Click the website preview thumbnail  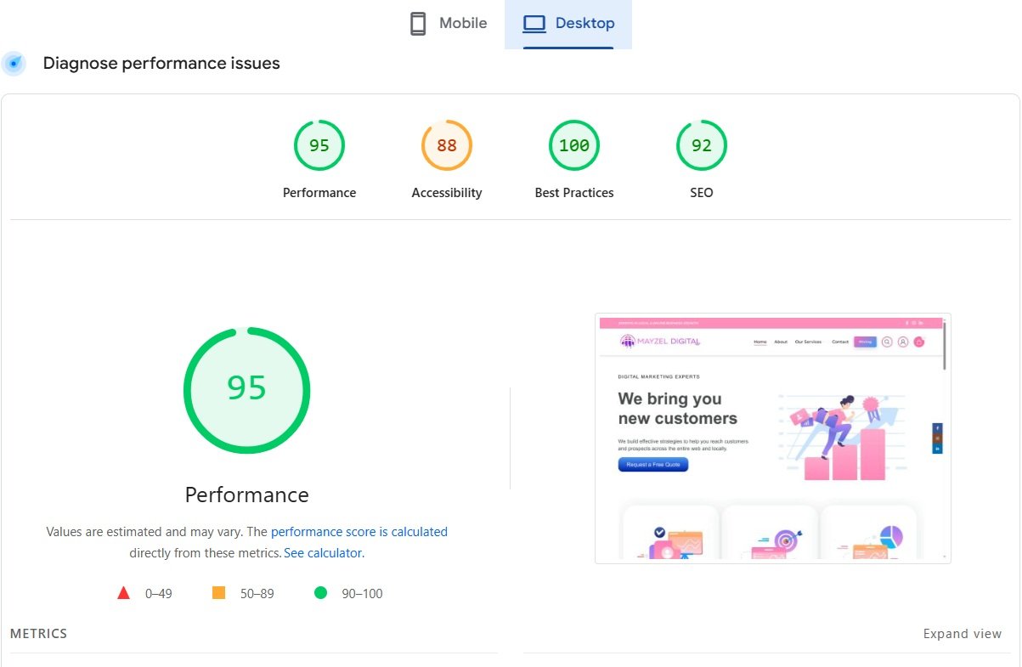(773, 438)
